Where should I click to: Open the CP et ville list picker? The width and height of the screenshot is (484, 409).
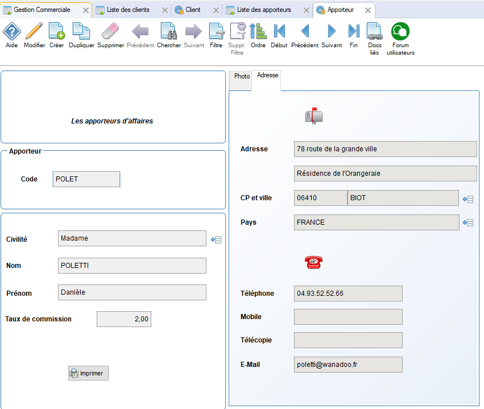(468, 200)
